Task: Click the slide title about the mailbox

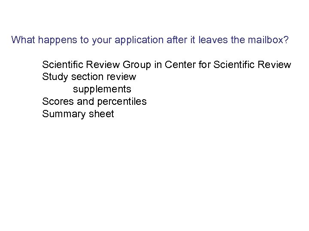Action: coord(150,40)
